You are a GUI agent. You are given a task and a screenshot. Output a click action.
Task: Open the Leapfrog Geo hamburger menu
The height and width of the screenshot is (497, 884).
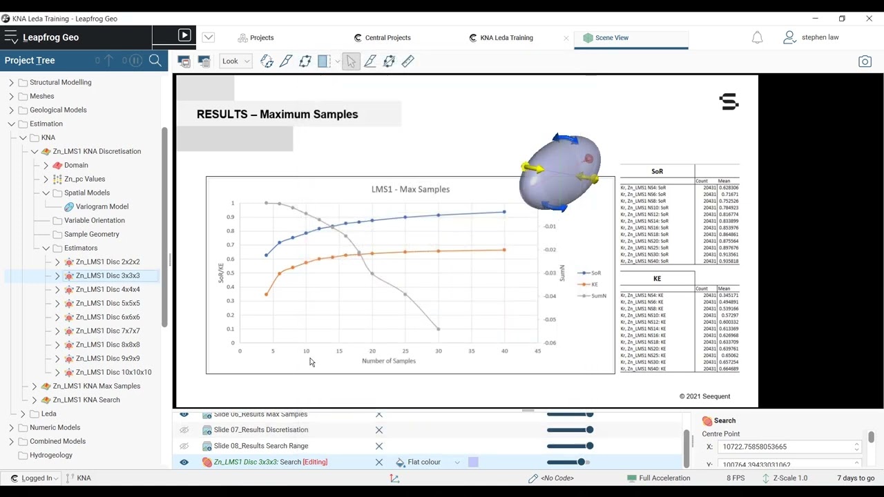pos(10,37)
